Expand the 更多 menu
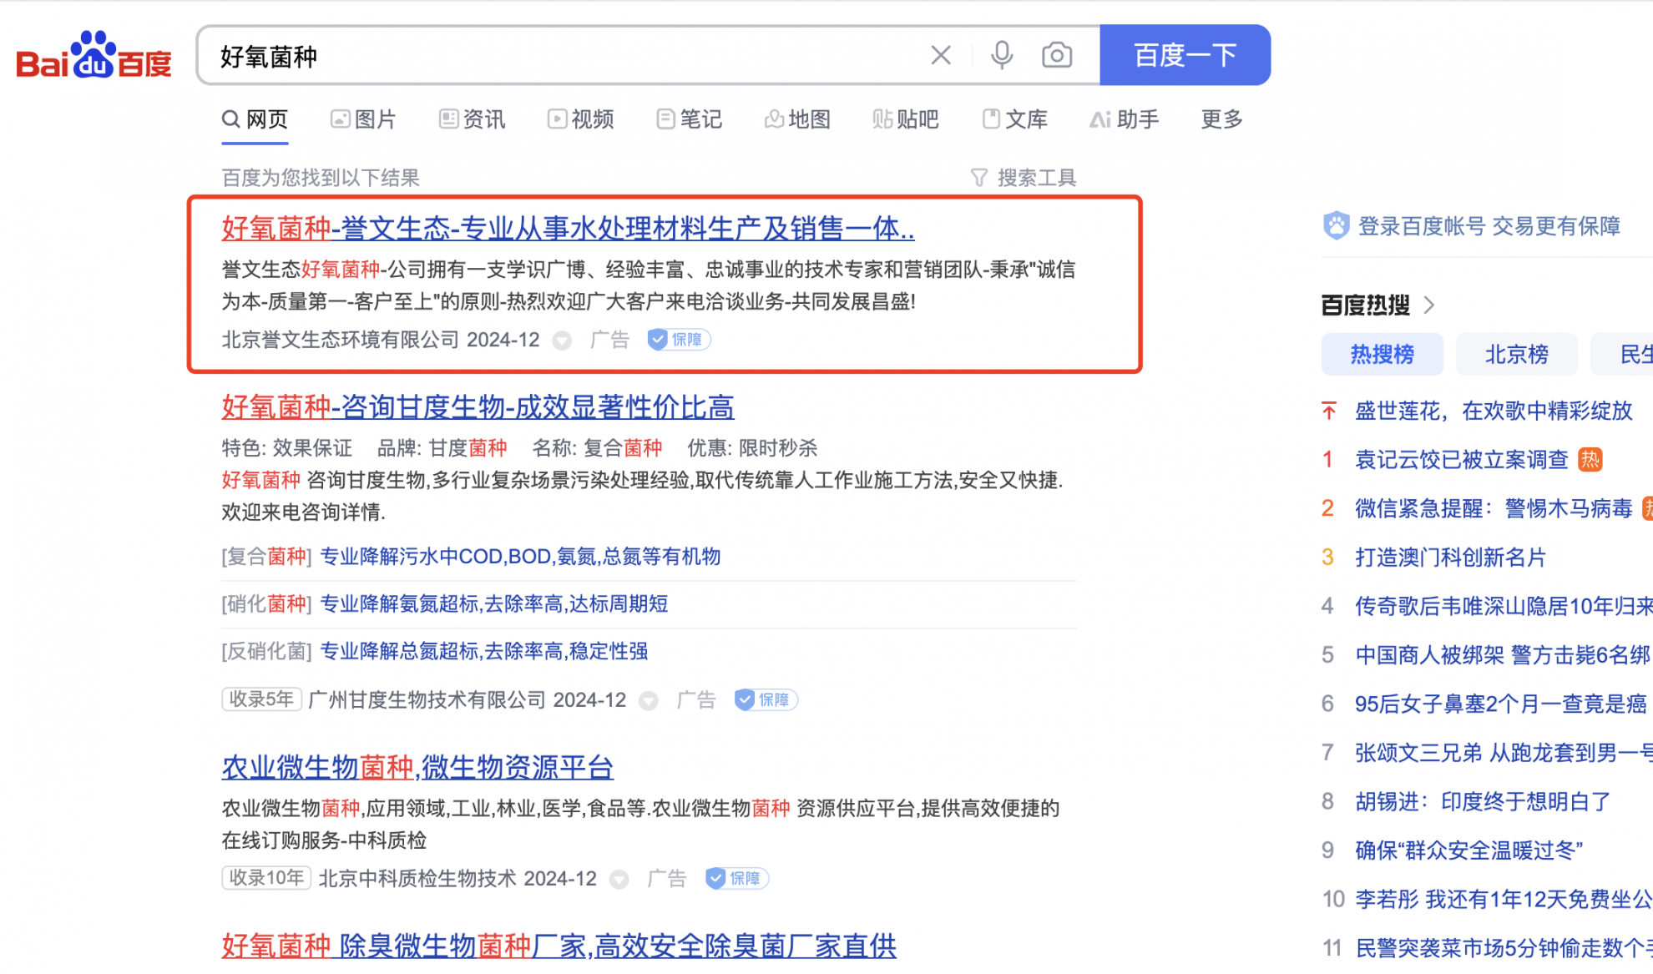Viewport: 1653px width, 974px height. (x=1222, y=119)
